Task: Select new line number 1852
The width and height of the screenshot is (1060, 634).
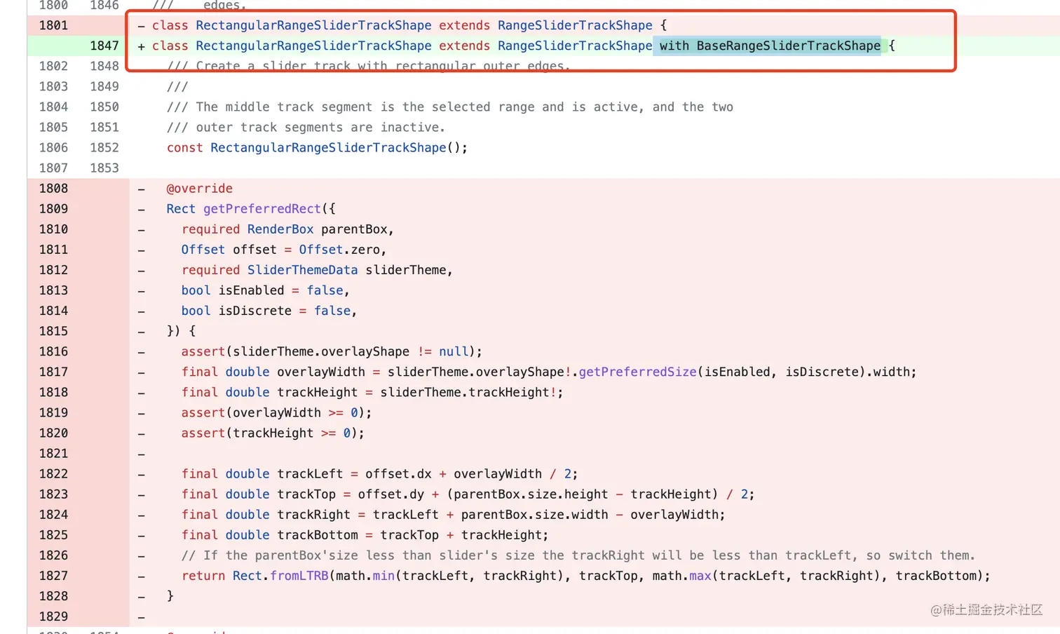Action: click(x=104, y=147)
